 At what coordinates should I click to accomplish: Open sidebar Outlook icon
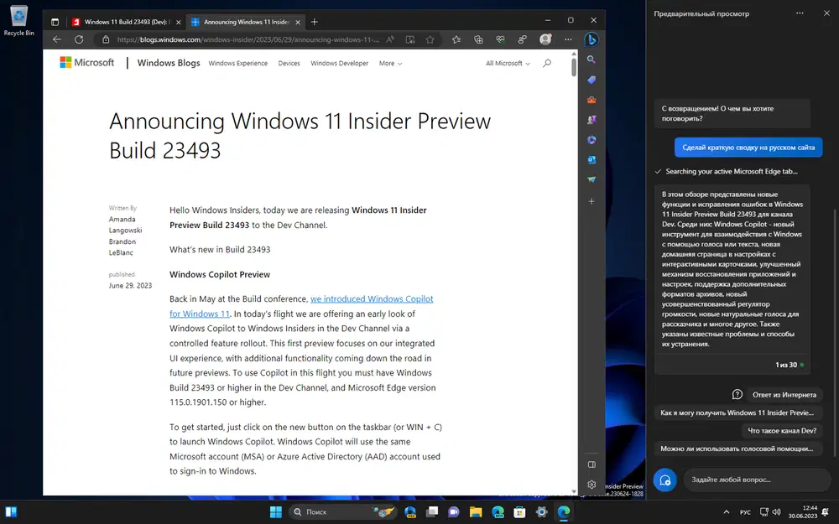click(x=591, y=159)
